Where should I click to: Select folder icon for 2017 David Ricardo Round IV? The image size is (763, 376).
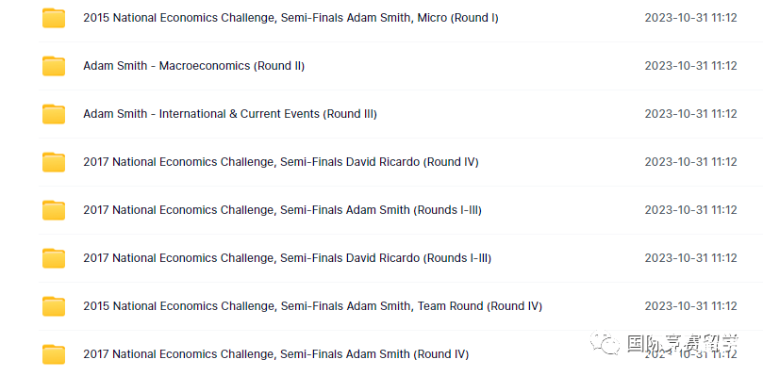point(54,162)
